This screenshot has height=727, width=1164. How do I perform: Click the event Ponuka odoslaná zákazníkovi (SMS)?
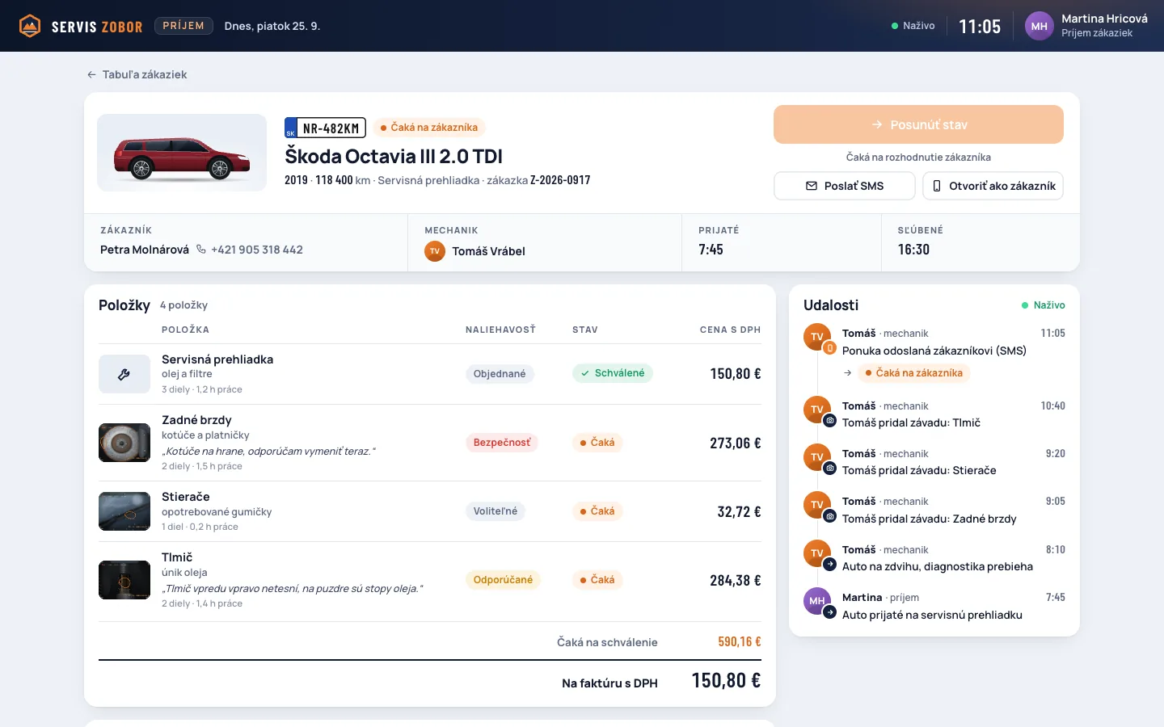point(934,351)
